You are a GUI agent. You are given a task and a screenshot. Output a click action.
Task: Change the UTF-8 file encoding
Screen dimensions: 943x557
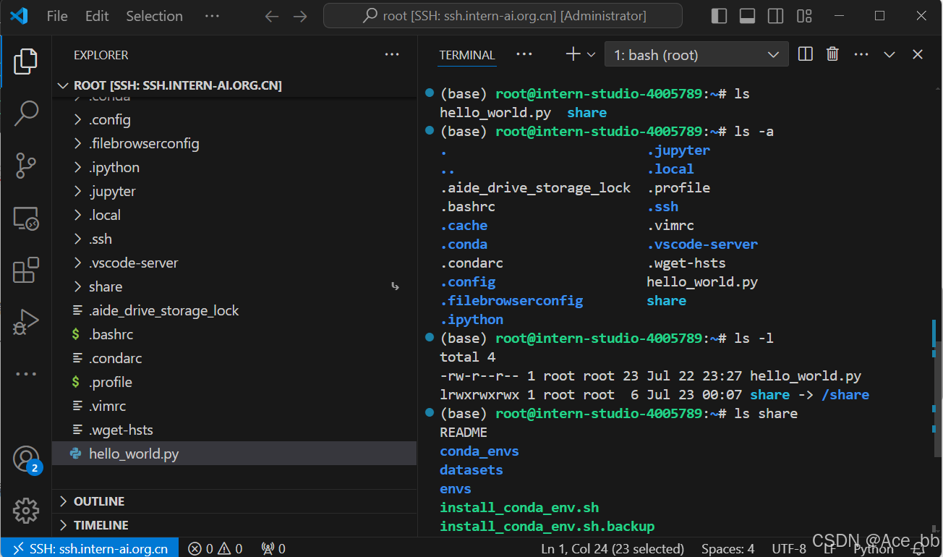[x=788, y=548]
